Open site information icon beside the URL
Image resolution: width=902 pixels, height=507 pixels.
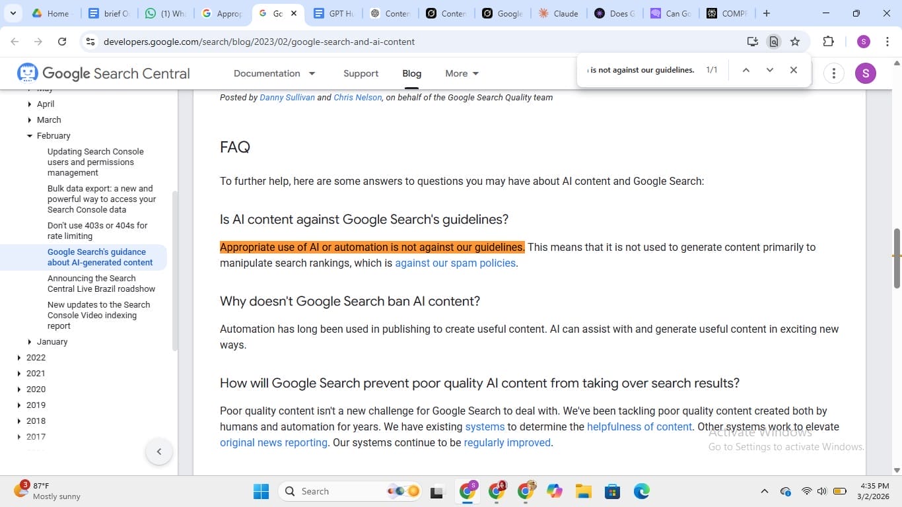90,41
